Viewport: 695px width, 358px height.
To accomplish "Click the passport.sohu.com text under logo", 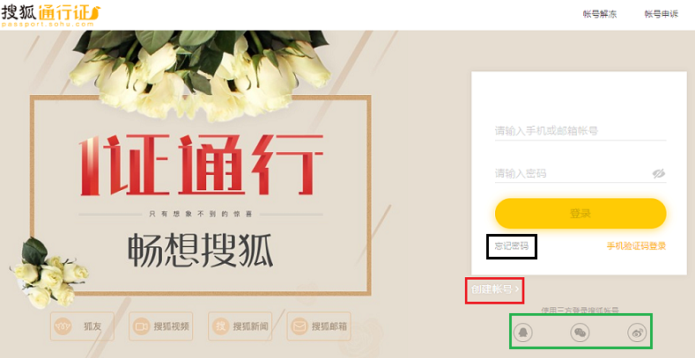I will [x=48, y=25].
